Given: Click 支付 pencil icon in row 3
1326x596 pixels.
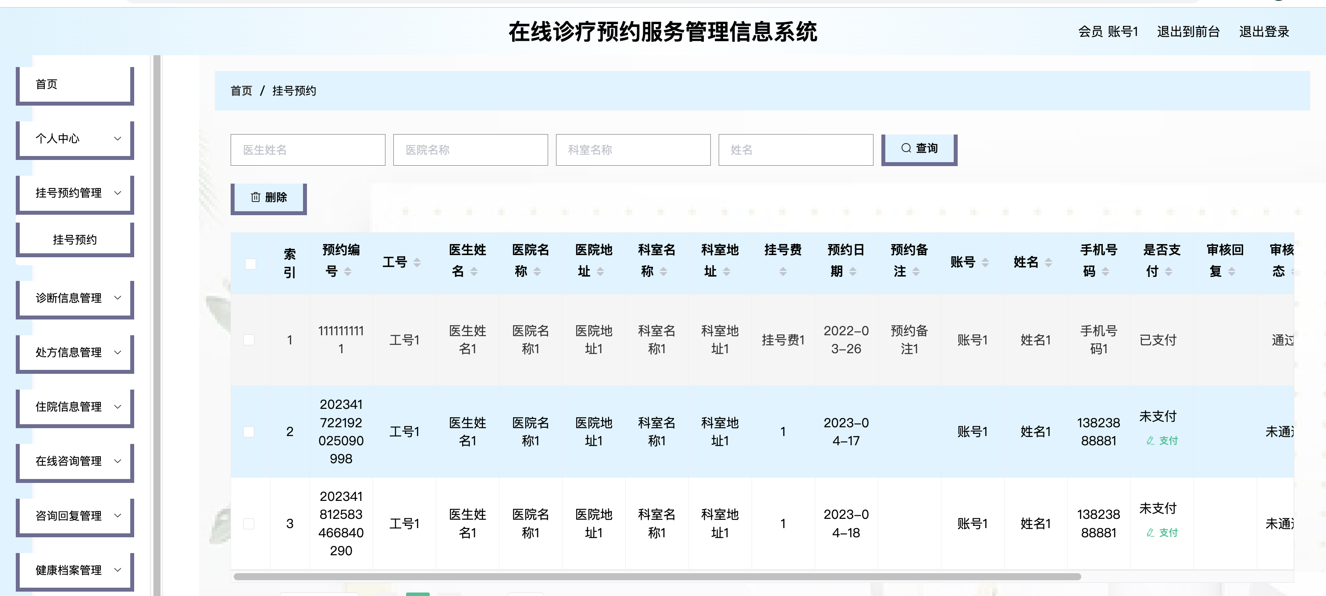Looking at the screenshot, I should click(1151, 533).
